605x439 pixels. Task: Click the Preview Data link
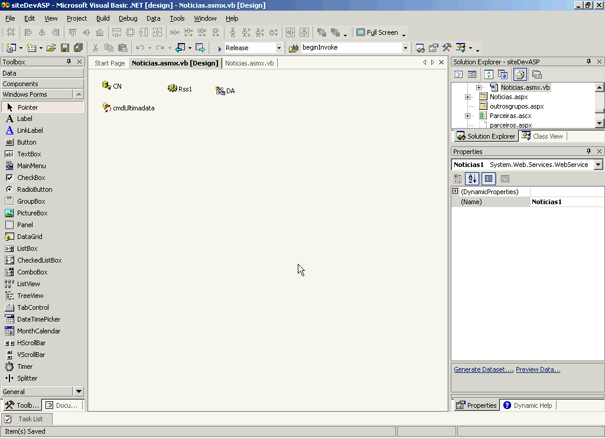coord(538,369)
